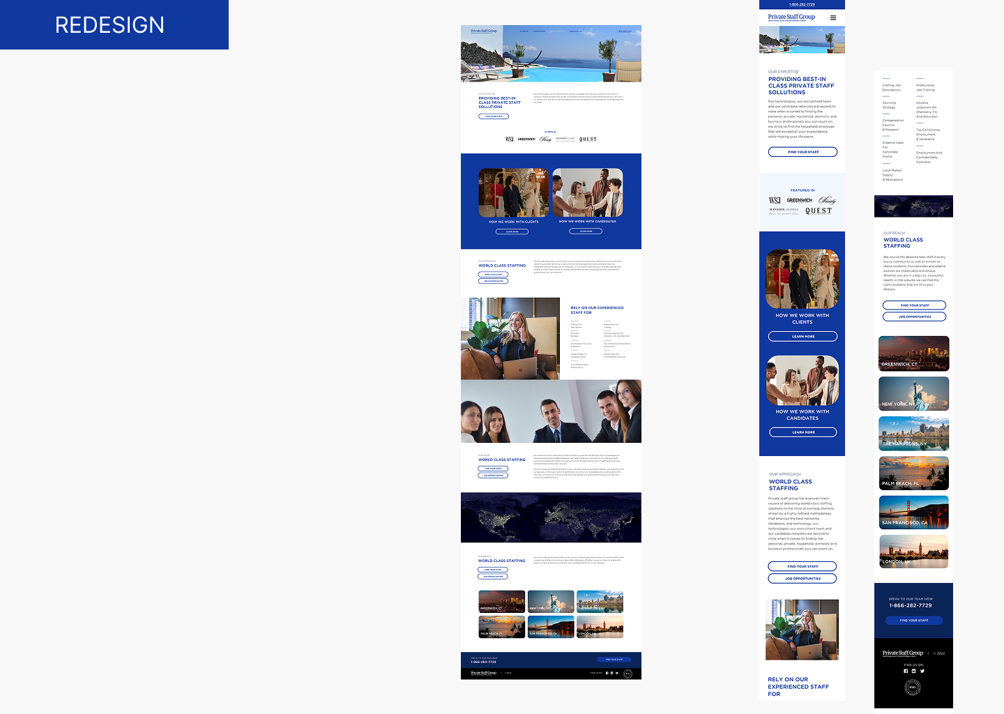Click woman-on-phone photo in mobile mockup
Viewport: 1004px width, 714px height.
pyautogui.click(x=802, y=630)
